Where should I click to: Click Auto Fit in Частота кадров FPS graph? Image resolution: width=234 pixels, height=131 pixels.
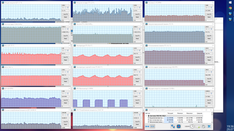point(209,79)
